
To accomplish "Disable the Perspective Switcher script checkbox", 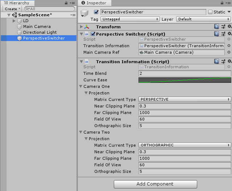I will coord(93,34).
